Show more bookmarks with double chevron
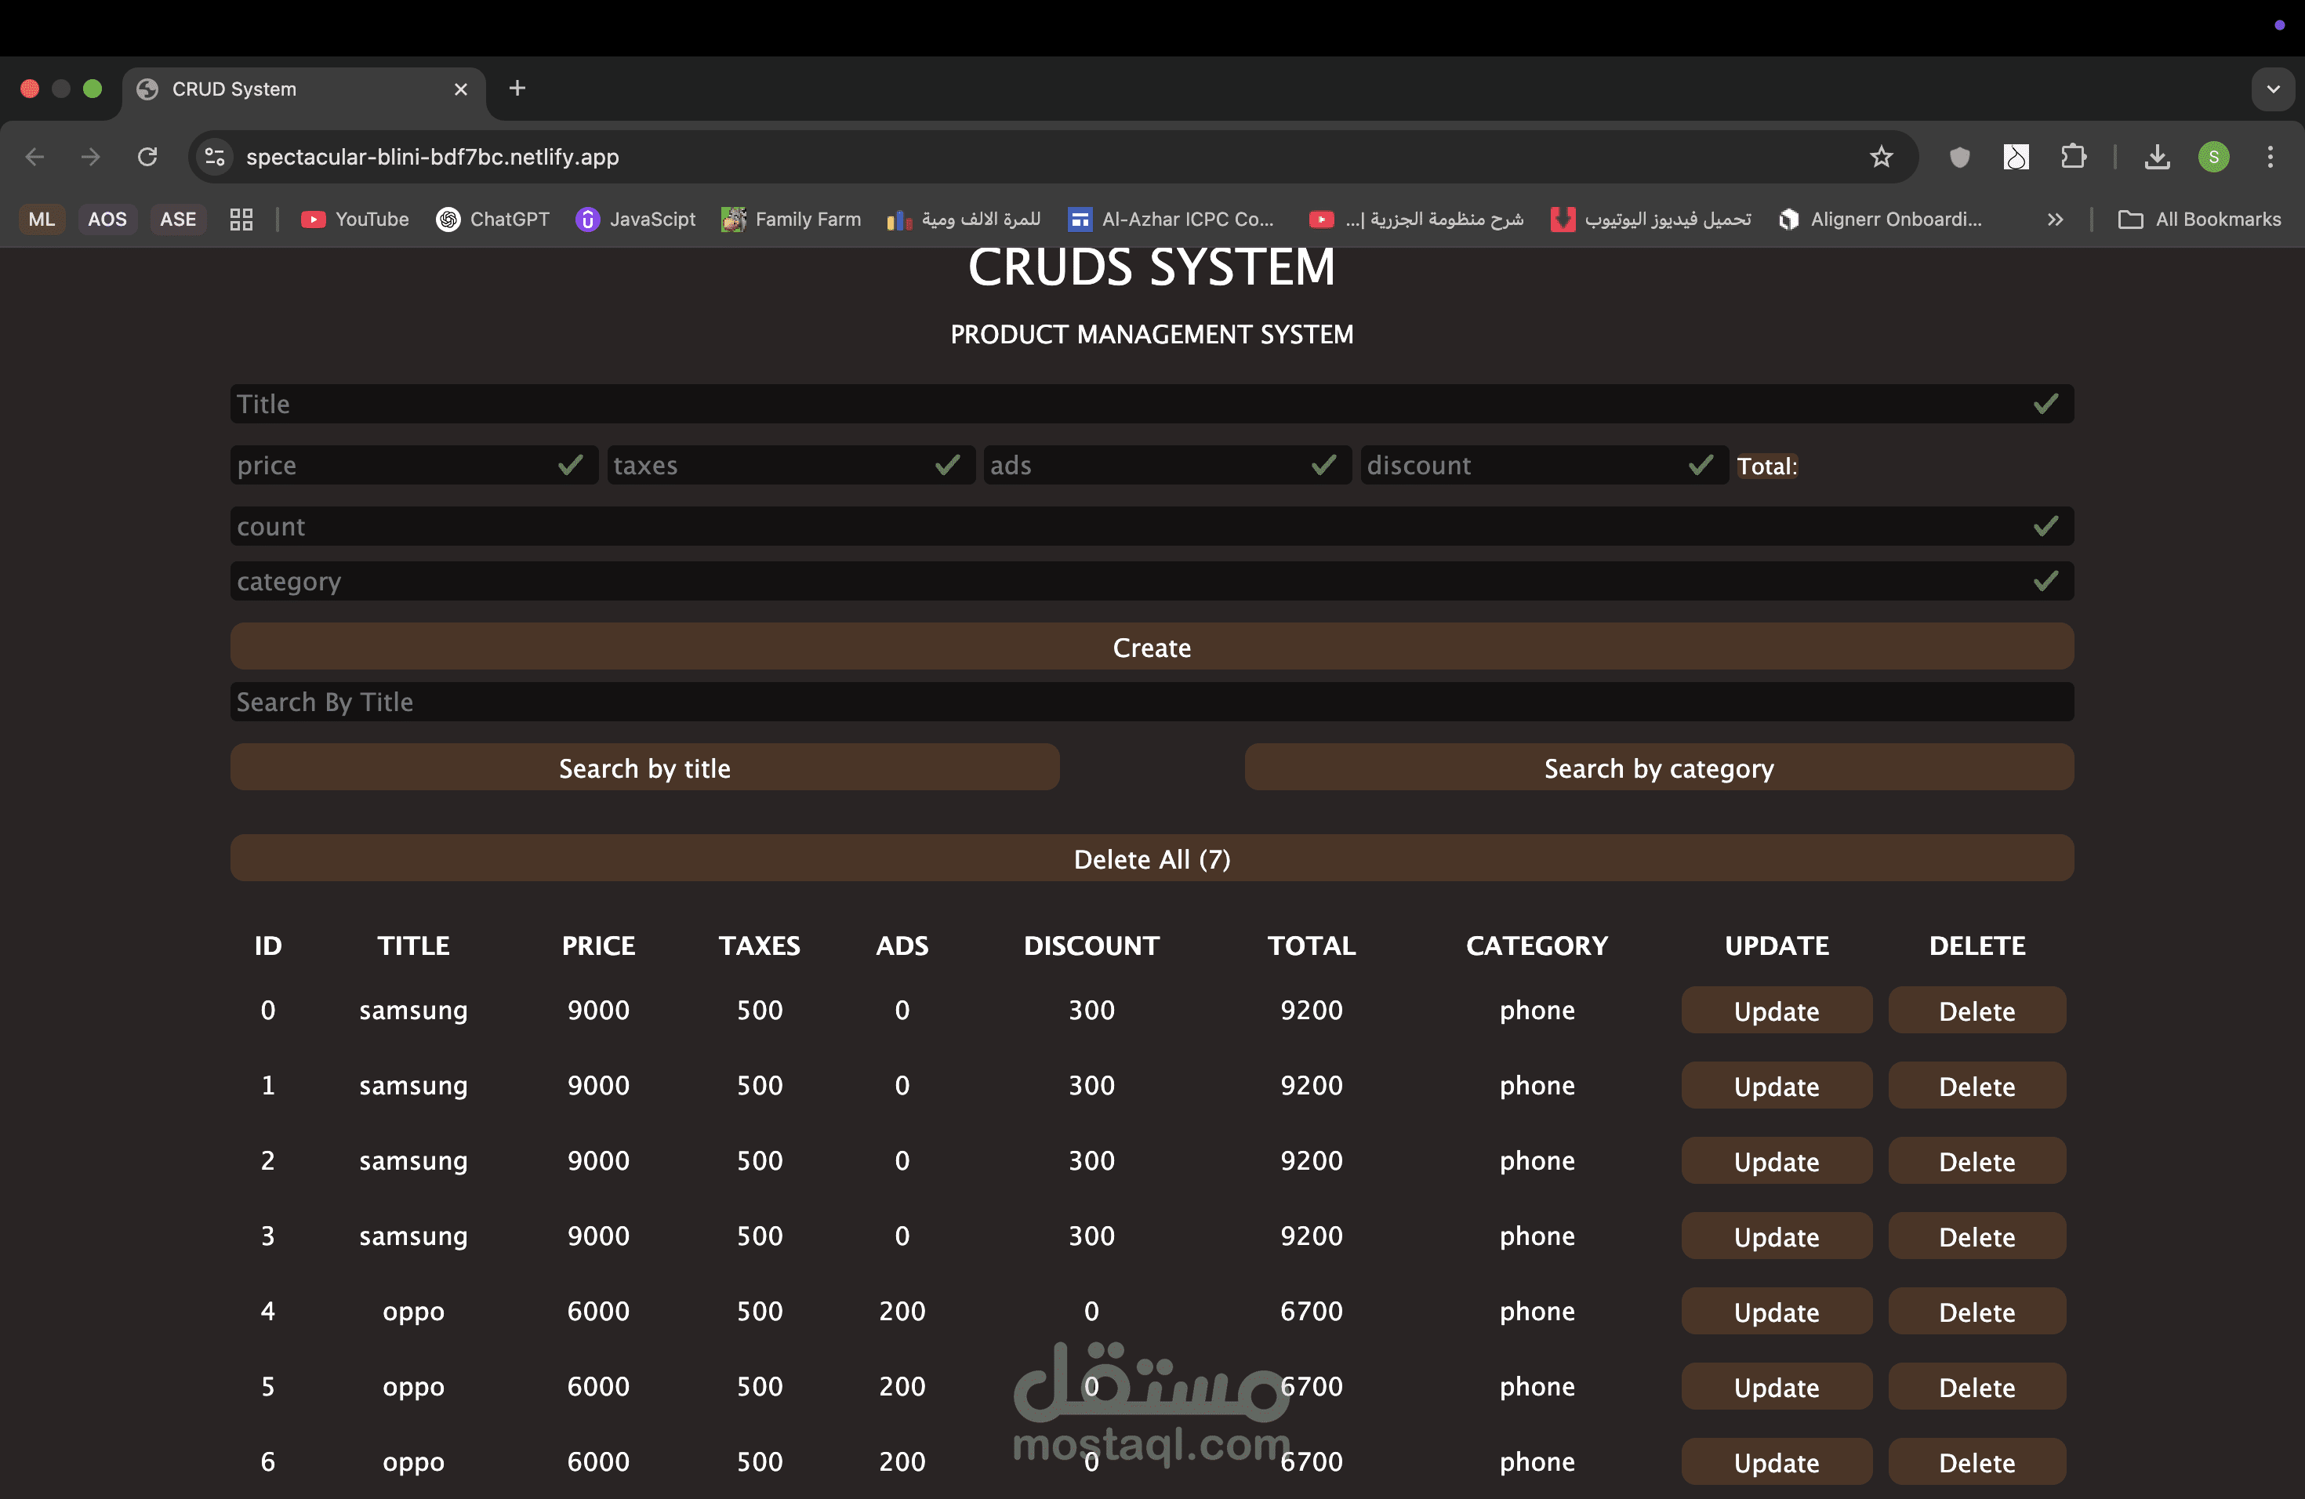 (2055, 220)
